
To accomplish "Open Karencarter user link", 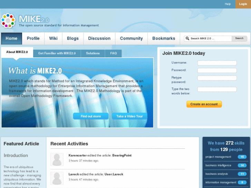I will click(x=78, y=155).
